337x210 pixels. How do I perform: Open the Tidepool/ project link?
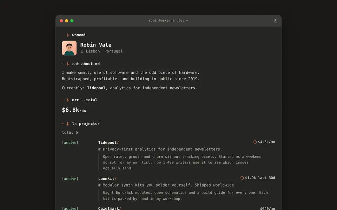[x=108, y=142]
